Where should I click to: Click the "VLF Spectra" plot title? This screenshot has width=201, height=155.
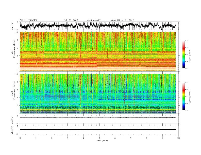coord(29,20)
